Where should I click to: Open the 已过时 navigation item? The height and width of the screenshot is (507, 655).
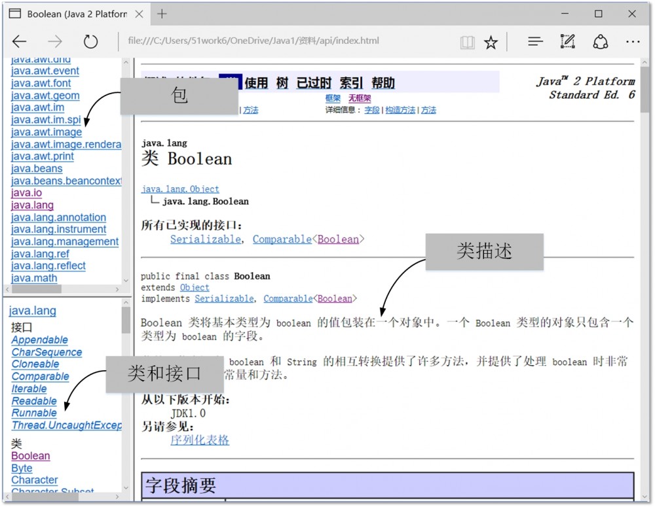[314, 82]
